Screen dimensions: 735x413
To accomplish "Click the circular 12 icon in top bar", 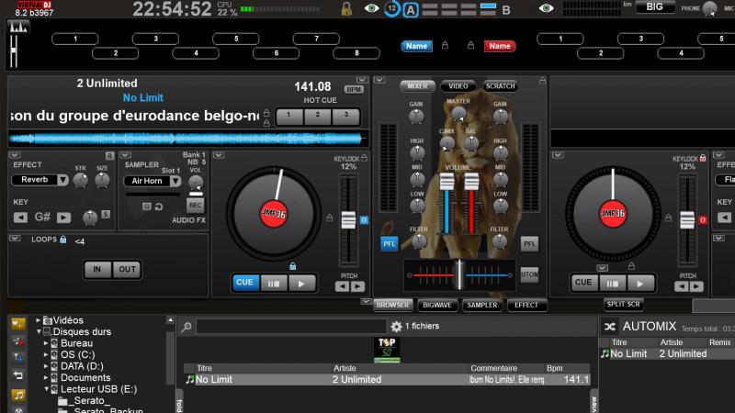I will tap(392, 8).
